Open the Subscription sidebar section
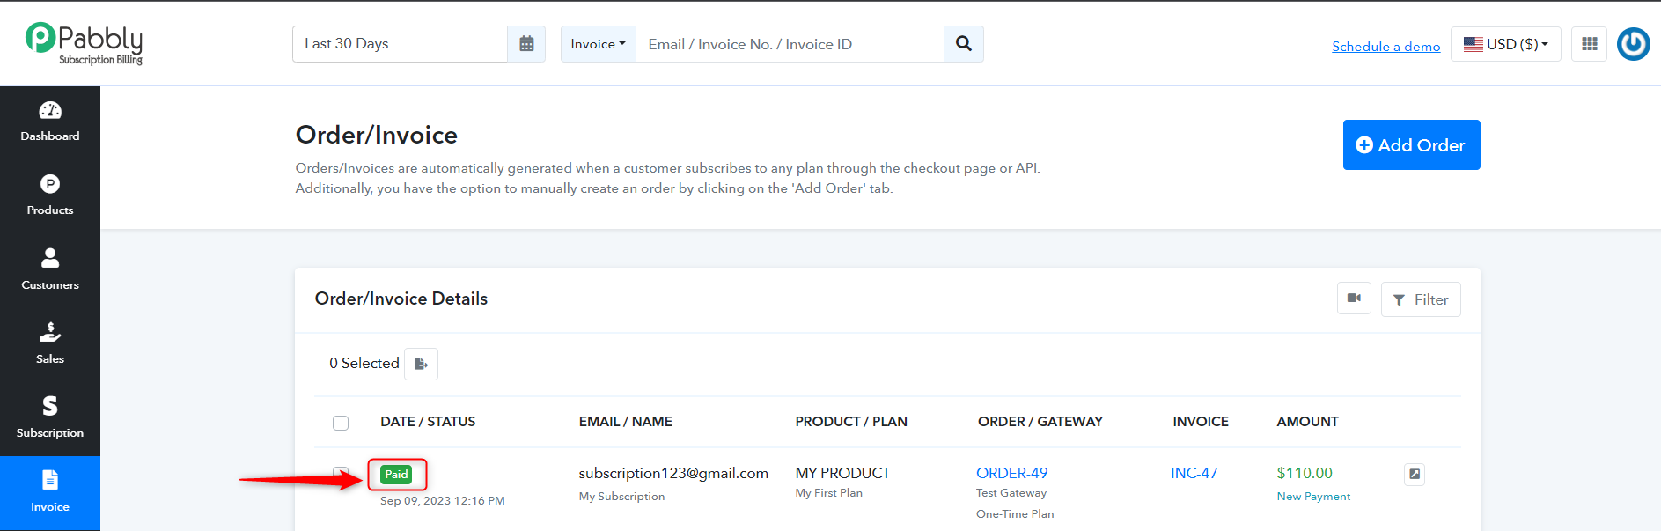Viewport: 1661px width, 531px height. [50, 417]
